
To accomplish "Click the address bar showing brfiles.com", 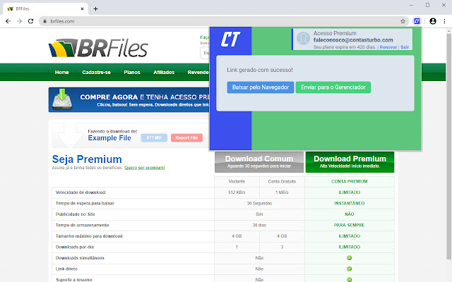I will pyautogui.click(x=223, y=21).
